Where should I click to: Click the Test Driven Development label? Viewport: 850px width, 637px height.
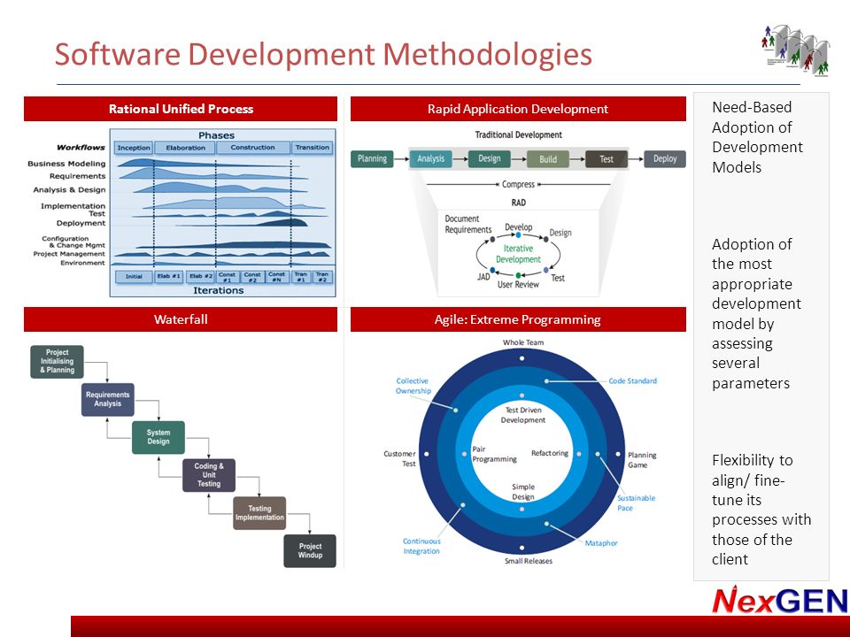point(523,415)
